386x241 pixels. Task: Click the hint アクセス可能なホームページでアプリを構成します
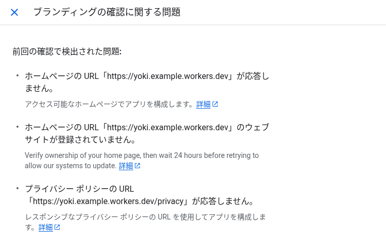click(109, 105)
